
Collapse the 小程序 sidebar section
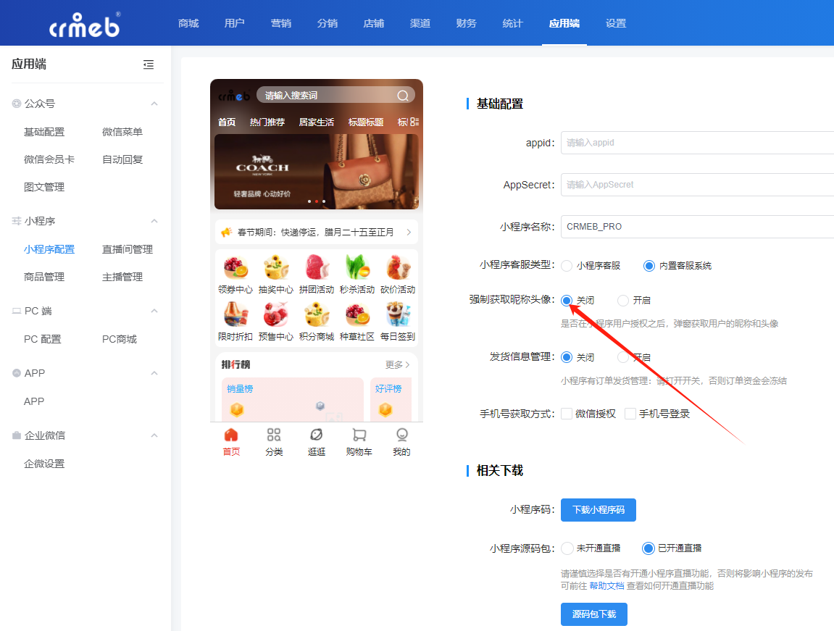154,221
